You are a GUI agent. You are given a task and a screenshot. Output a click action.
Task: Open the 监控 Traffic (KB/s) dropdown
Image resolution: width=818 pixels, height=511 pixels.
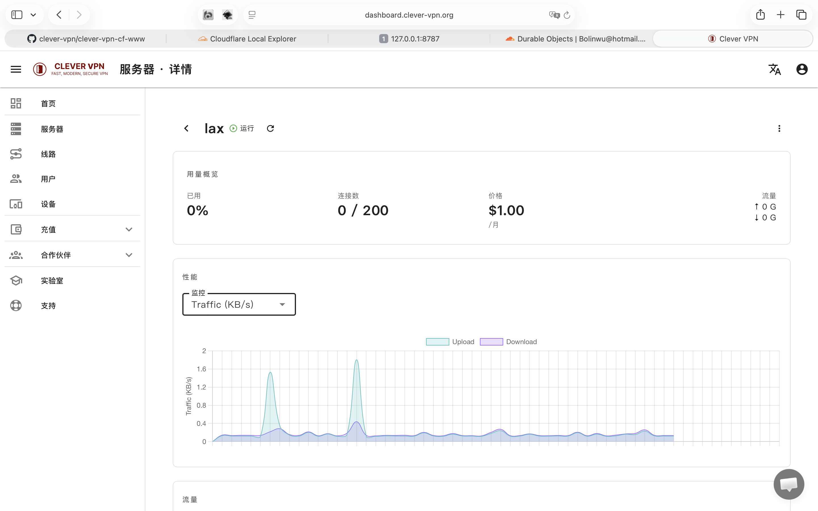pyautogui.click(x=239, y=305)
